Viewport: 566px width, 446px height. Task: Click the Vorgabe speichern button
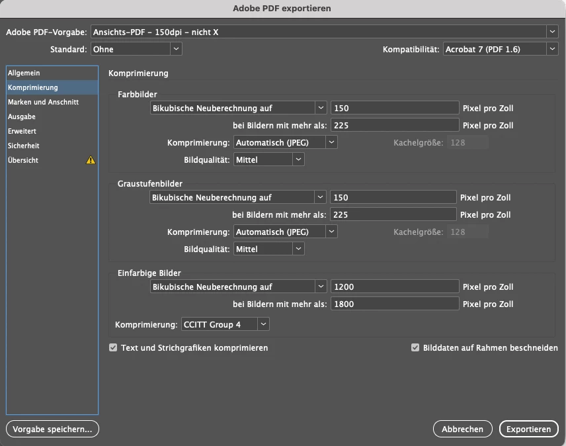pos(52,429)
